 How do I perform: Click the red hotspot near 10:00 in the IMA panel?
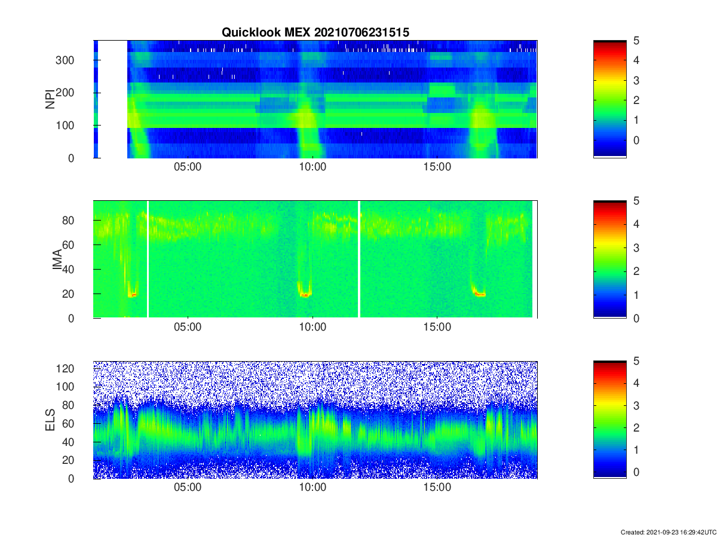click(305, 295)
